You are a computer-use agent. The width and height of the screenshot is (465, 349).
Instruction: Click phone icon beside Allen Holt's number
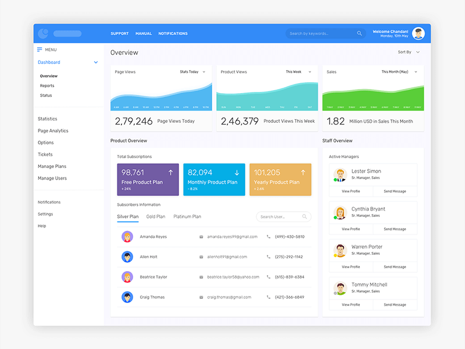269,257
